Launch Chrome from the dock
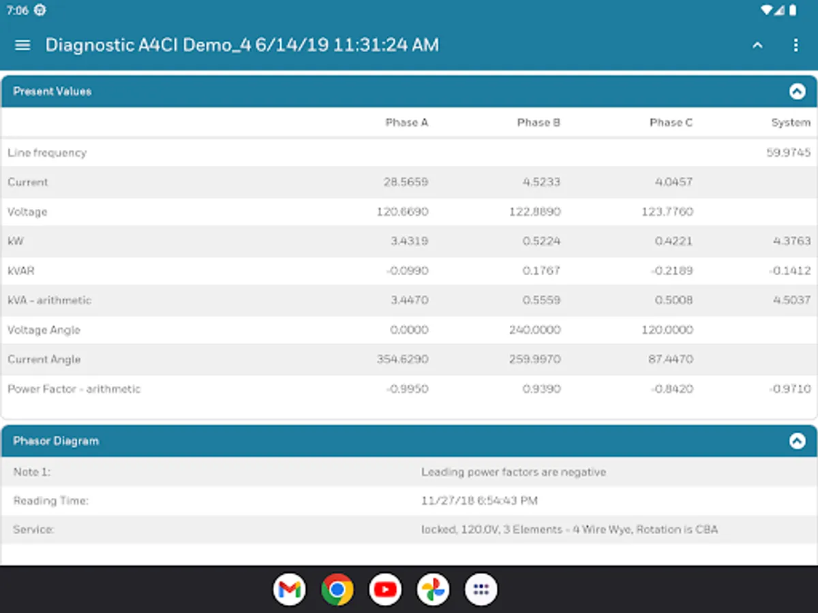 point(337,589)
